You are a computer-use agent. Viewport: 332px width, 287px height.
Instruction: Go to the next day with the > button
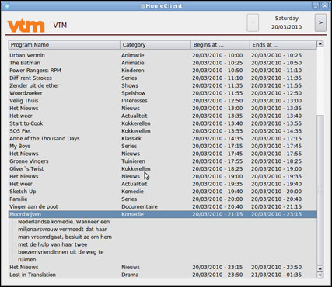[x=320, y=22]
